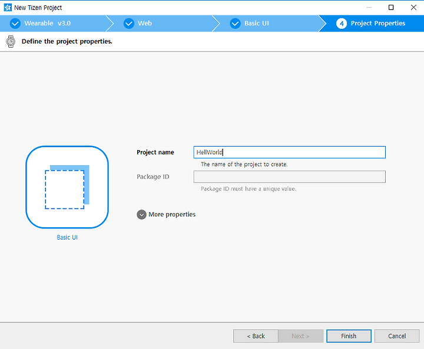Click 'Define the project properties.' heading
424x349 pixels.
click(67, 41)
